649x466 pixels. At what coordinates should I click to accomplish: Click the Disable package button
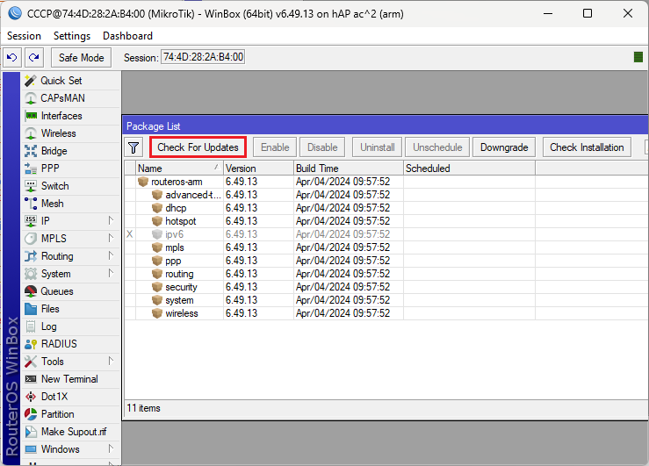[x=322, y=147]
